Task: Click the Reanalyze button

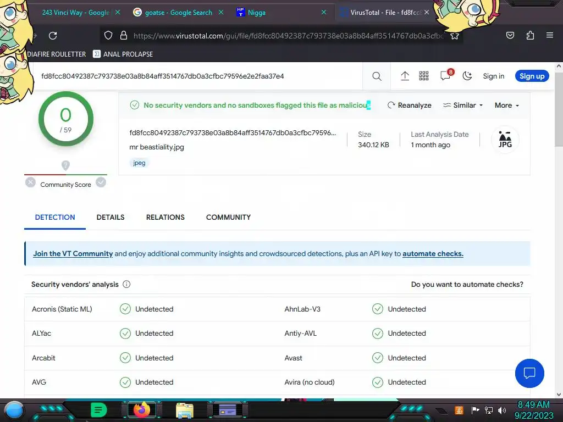Action: (x=409, y=105)
